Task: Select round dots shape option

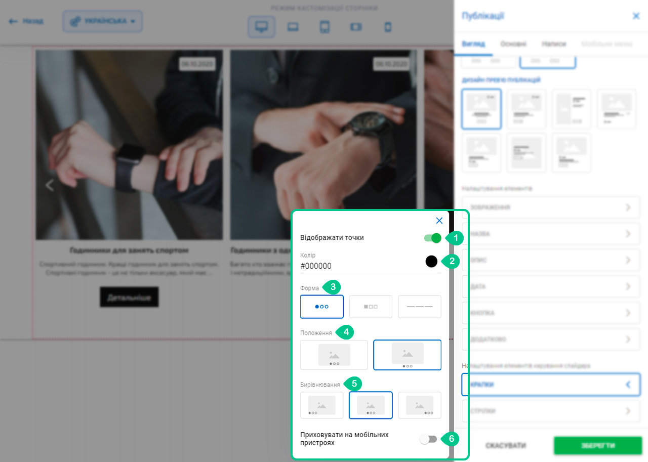Action: [322, 307]
